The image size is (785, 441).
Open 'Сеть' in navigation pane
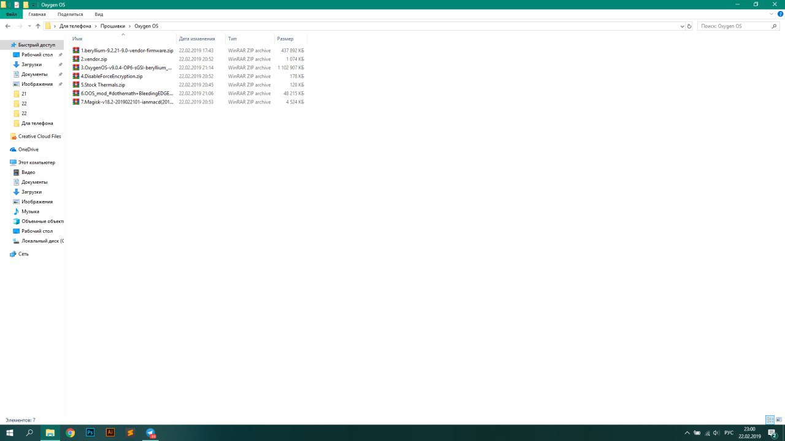click(23, 254)
